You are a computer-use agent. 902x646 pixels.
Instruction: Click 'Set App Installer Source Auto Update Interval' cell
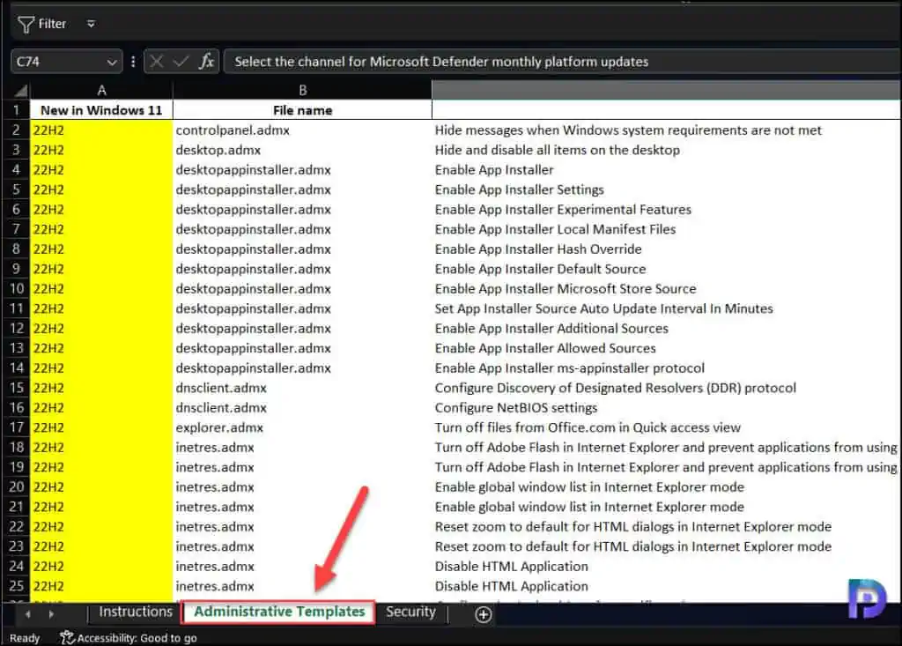click(666, 308)
